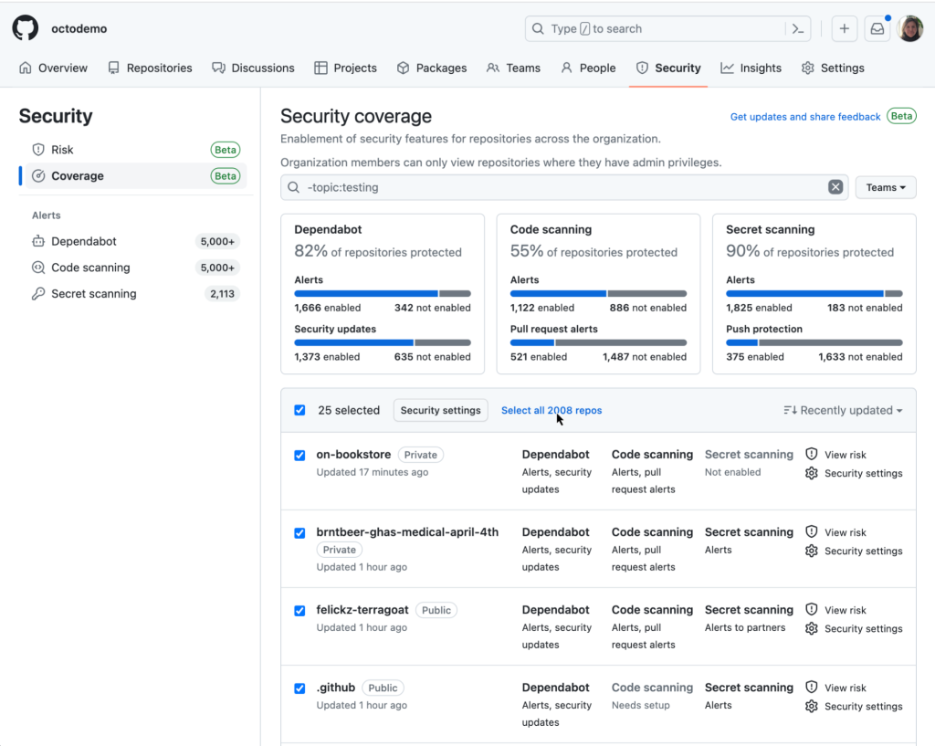
Task: Click the -topic:testing search filter field
Action: point(557,187)
